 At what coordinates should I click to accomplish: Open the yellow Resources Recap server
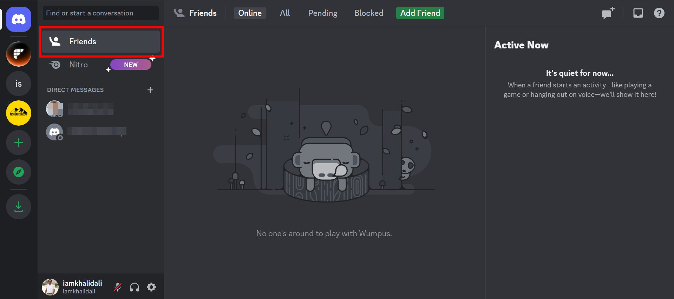(x=19, y=113)
